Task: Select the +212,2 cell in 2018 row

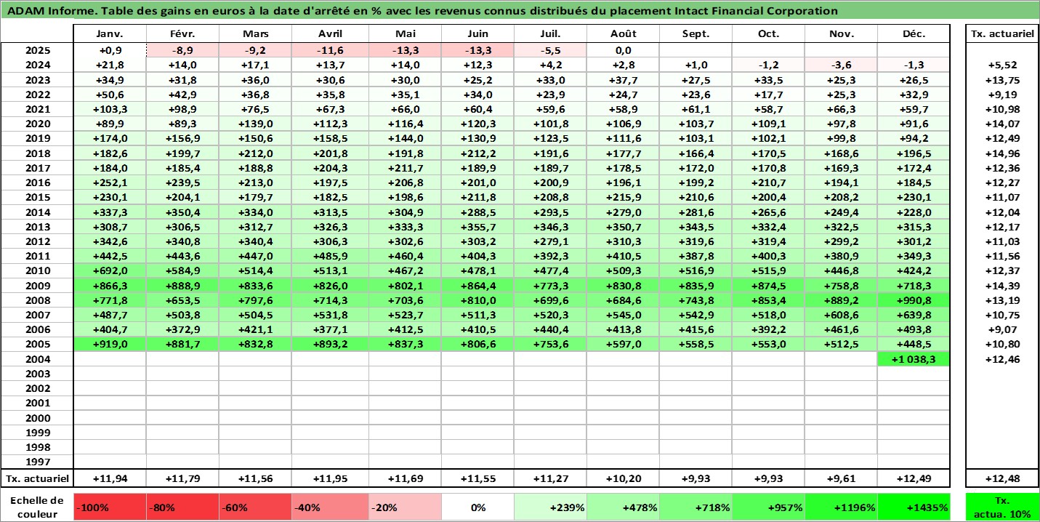Action: click(x=477, y=153)
